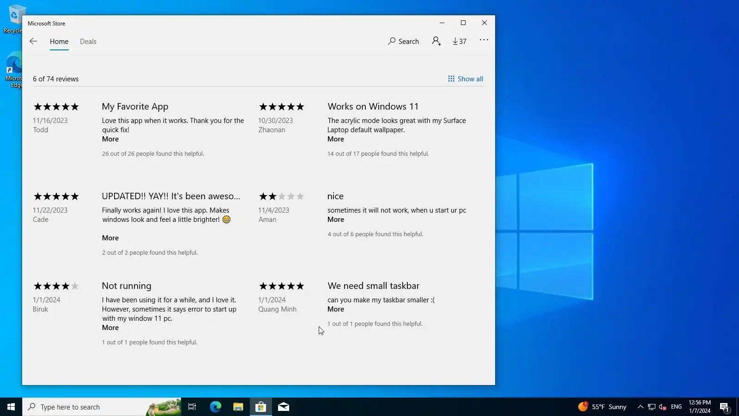Image resolution: width=739 pixels, height=416 pixels.
Task: Select the Not running review title
Action: (x=127, y=286)
